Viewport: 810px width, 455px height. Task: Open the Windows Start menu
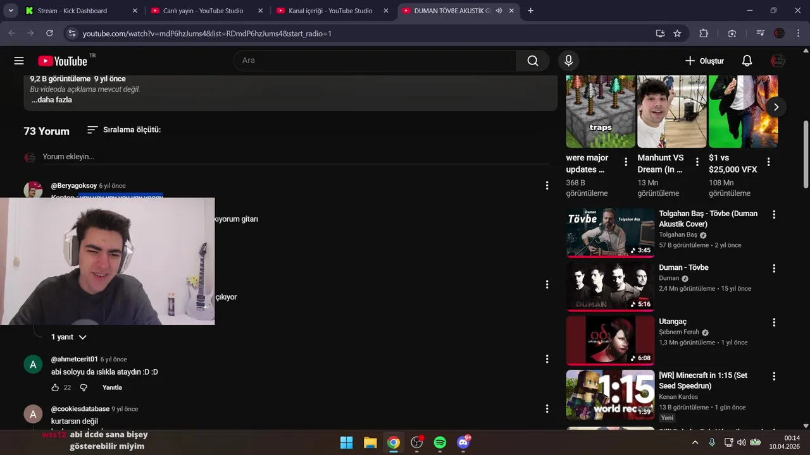(347, 442)
